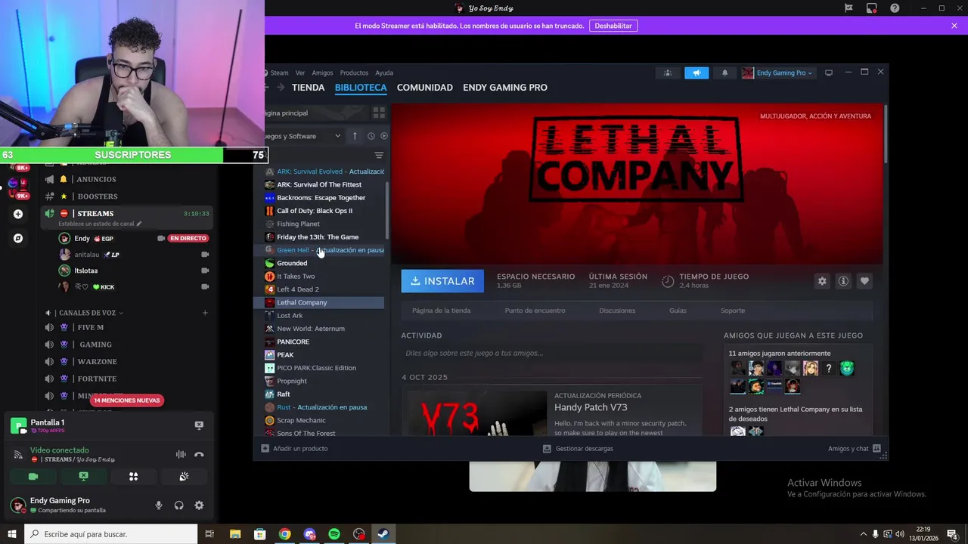Open Discusiones link
The image size is (968, 544).
pyautogui.click(x=617, y=311)
